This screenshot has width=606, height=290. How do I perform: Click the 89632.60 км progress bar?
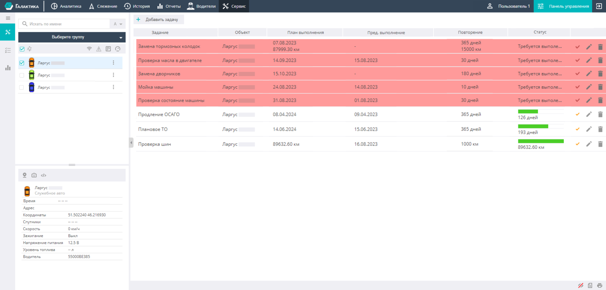541,141
